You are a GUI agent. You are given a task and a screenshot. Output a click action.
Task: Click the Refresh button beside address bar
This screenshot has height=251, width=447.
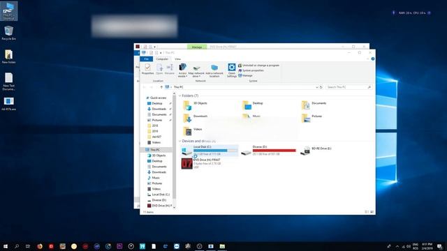[321, 87]
